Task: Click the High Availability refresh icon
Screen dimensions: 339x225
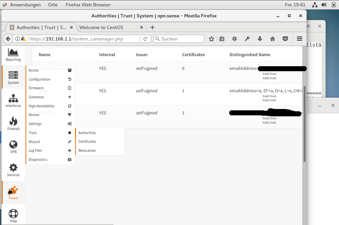Action: [70, 106]
